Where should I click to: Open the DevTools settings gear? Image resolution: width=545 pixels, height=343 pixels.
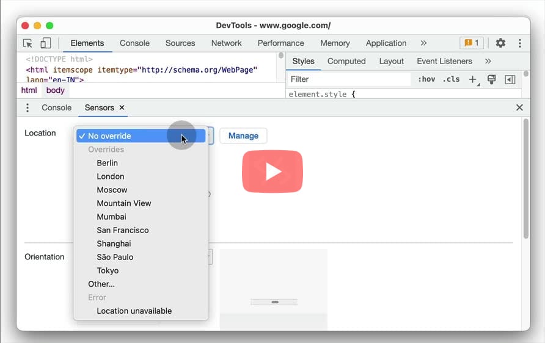[500, 43]
